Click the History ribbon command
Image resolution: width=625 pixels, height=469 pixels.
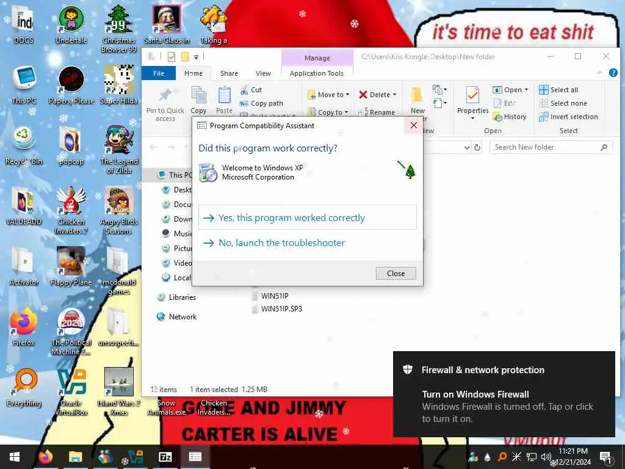coord(510,117)
